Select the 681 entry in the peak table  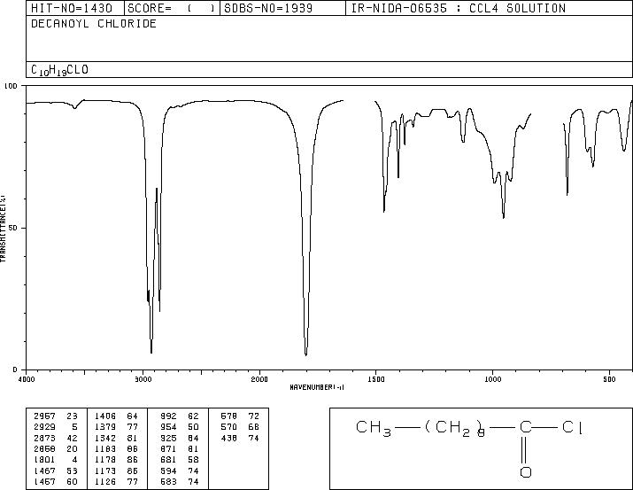[180, 460]
